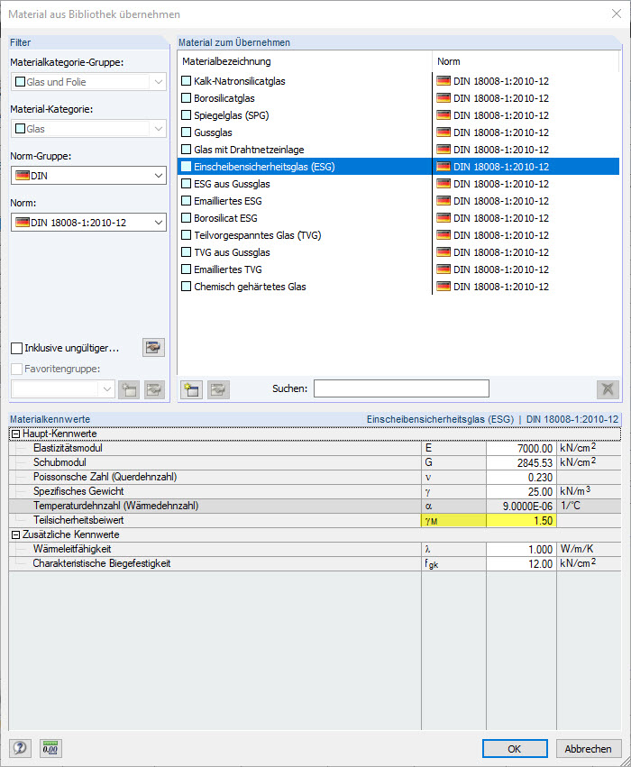Click Elastizitätsmodul value 7000.00
This screenshot has height=767, width=631.
521,448
